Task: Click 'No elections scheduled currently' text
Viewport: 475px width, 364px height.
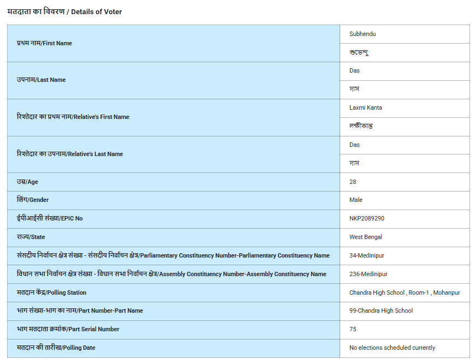Action: pyautogui.click(x=392, y=348)
